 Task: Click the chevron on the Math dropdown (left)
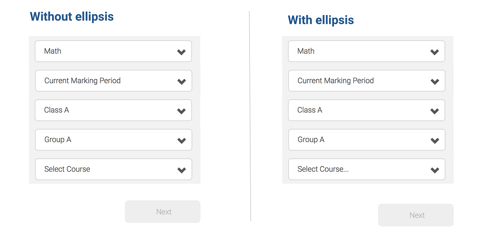click(x=181, y=51)
